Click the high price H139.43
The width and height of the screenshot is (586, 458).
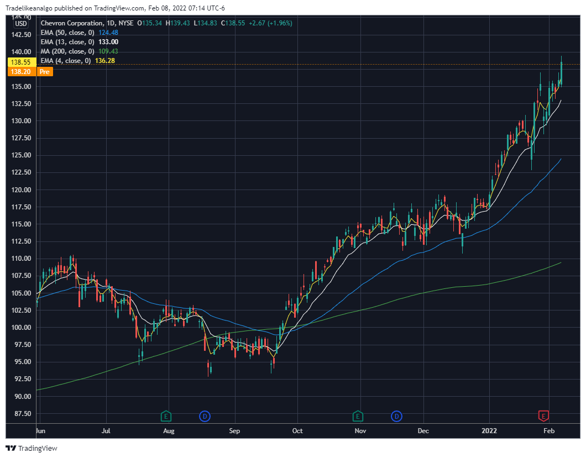coord(177,23)
